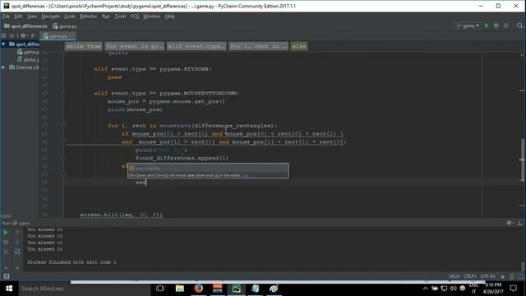The image size is (526, 296).
Task: Expand the External Libraries node
Action: point(3,67)
